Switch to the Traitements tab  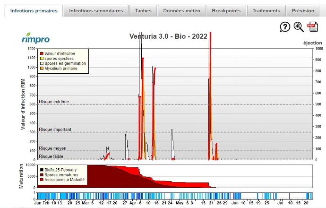point(266,11)
